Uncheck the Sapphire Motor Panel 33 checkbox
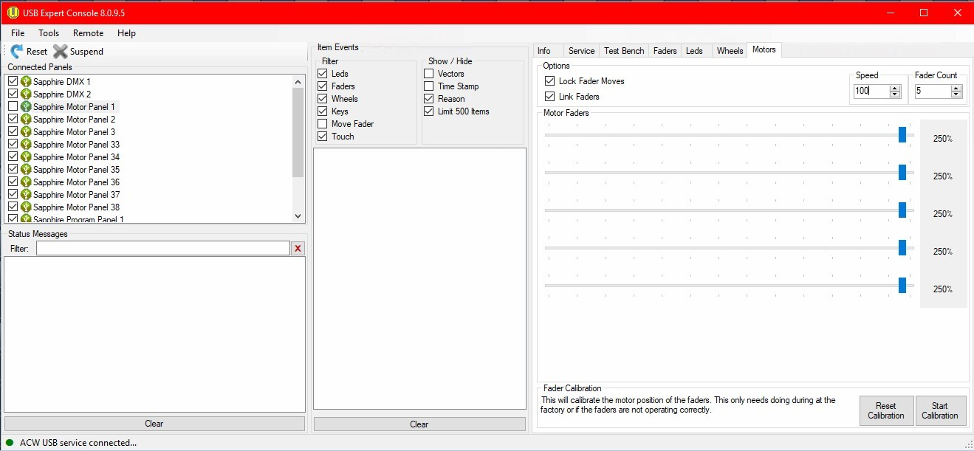This screenshot has height=451, width=974. [13, 145]
